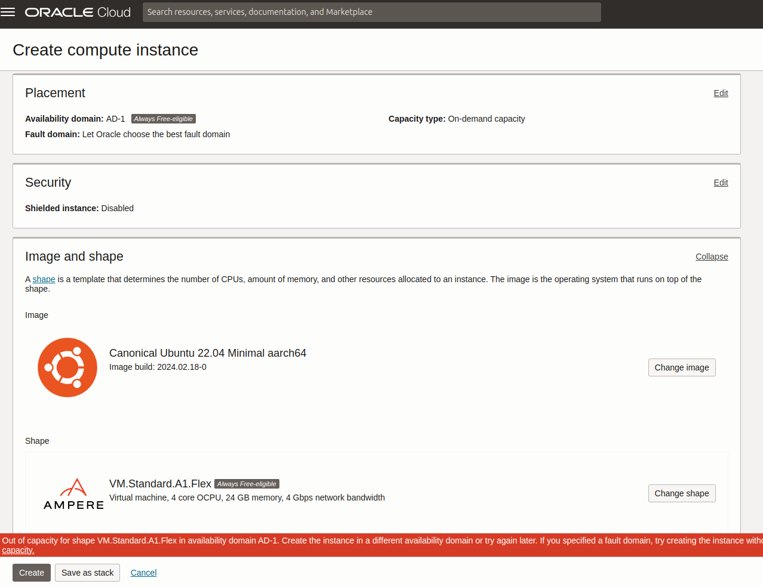Edit the Placement section

coord(720,93)
